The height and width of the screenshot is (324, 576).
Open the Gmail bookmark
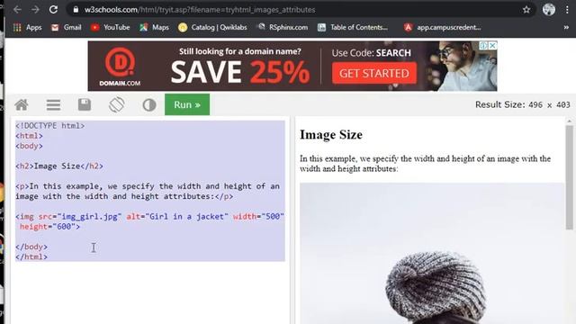tap(66, 27)
